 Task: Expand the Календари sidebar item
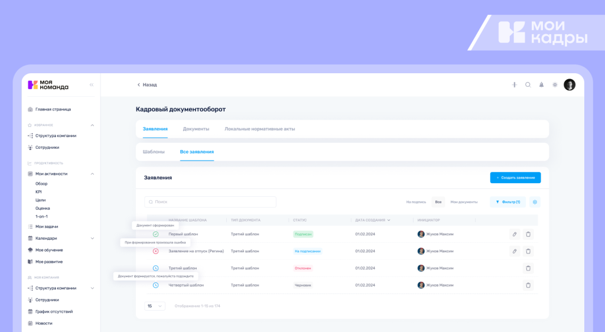92,238
